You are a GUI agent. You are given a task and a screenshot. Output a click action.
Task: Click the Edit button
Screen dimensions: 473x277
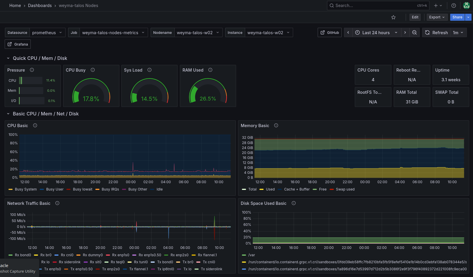[415, 17]
